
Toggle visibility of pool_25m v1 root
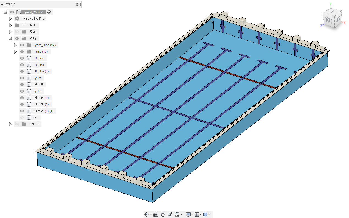click(x=12, y=12)
